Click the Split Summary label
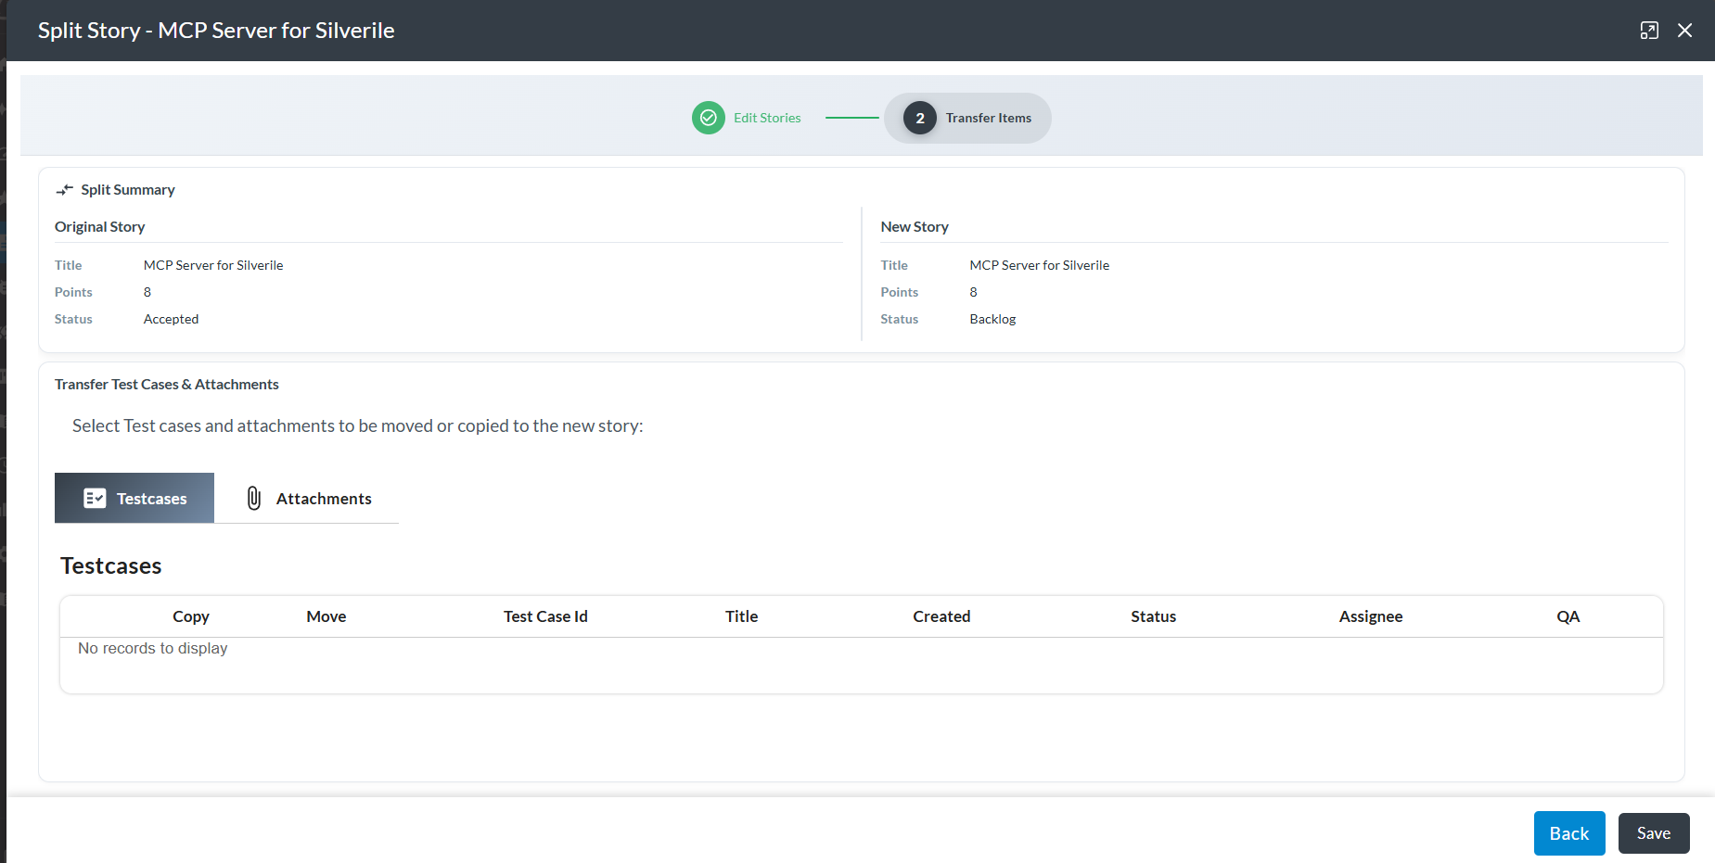This screenshot has height=863, width=1715. [128, 190]
